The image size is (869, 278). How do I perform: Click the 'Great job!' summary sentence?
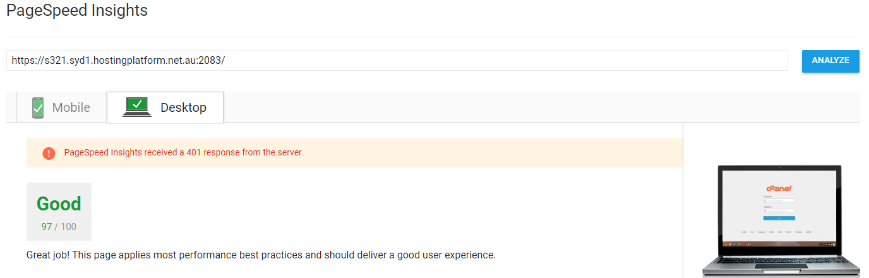pyautogui.click(x=261, y=255)
